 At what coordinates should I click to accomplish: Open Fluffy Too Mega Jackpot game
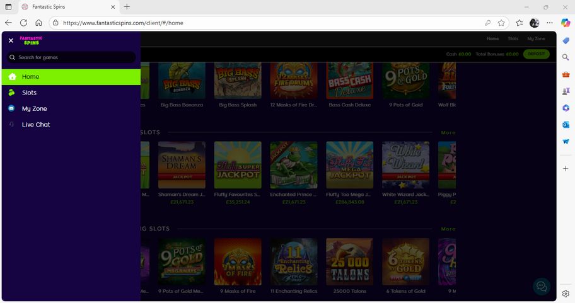coord(350,165)
